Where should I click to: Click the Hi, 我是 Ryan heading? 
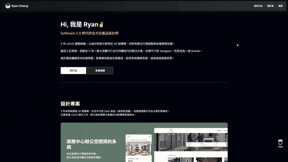tap(79, 24)
